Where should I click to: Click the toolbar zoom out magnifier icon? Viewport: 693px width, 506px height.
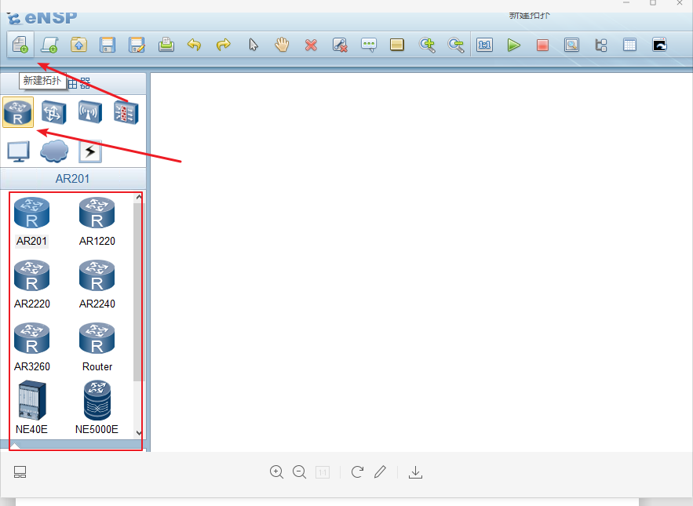tap(456, 45)
